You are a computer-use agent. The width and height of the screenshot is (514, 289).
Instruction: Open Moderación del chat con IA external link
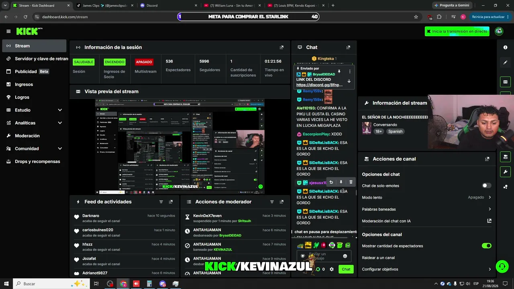489,221
